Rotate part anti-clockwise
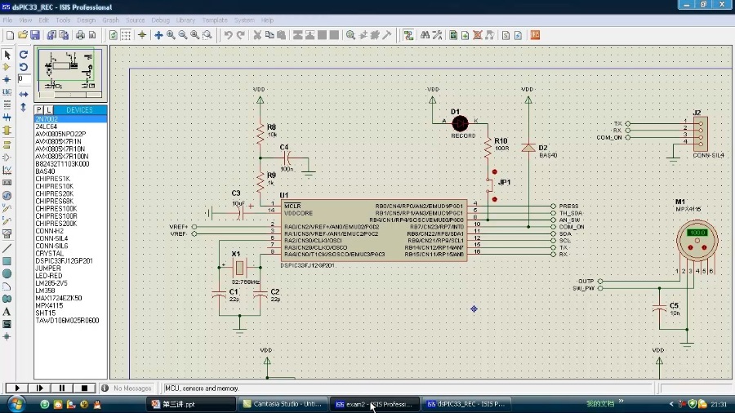The width and height of the screenshot is (735, 413). (x=24, y=67)
